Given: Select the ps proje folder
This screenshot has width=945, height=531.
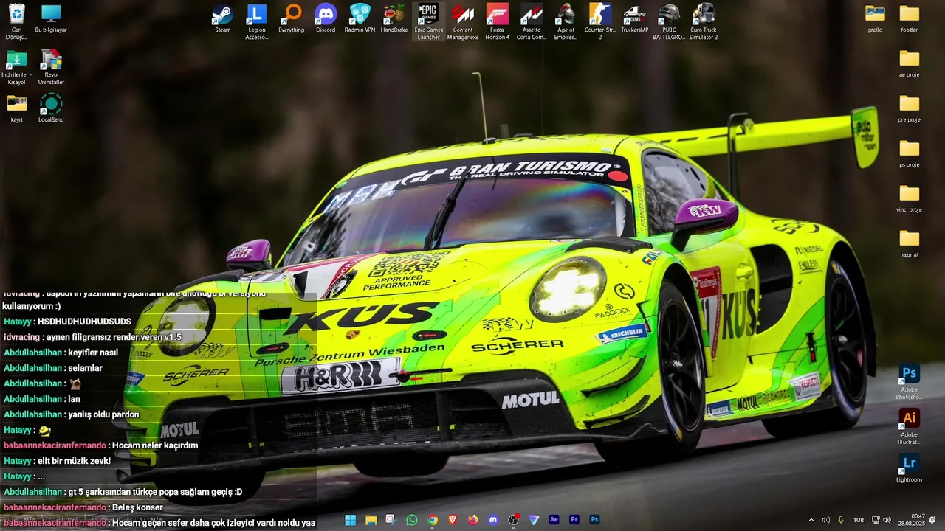Looking at the screenshot, I should 910,154.
